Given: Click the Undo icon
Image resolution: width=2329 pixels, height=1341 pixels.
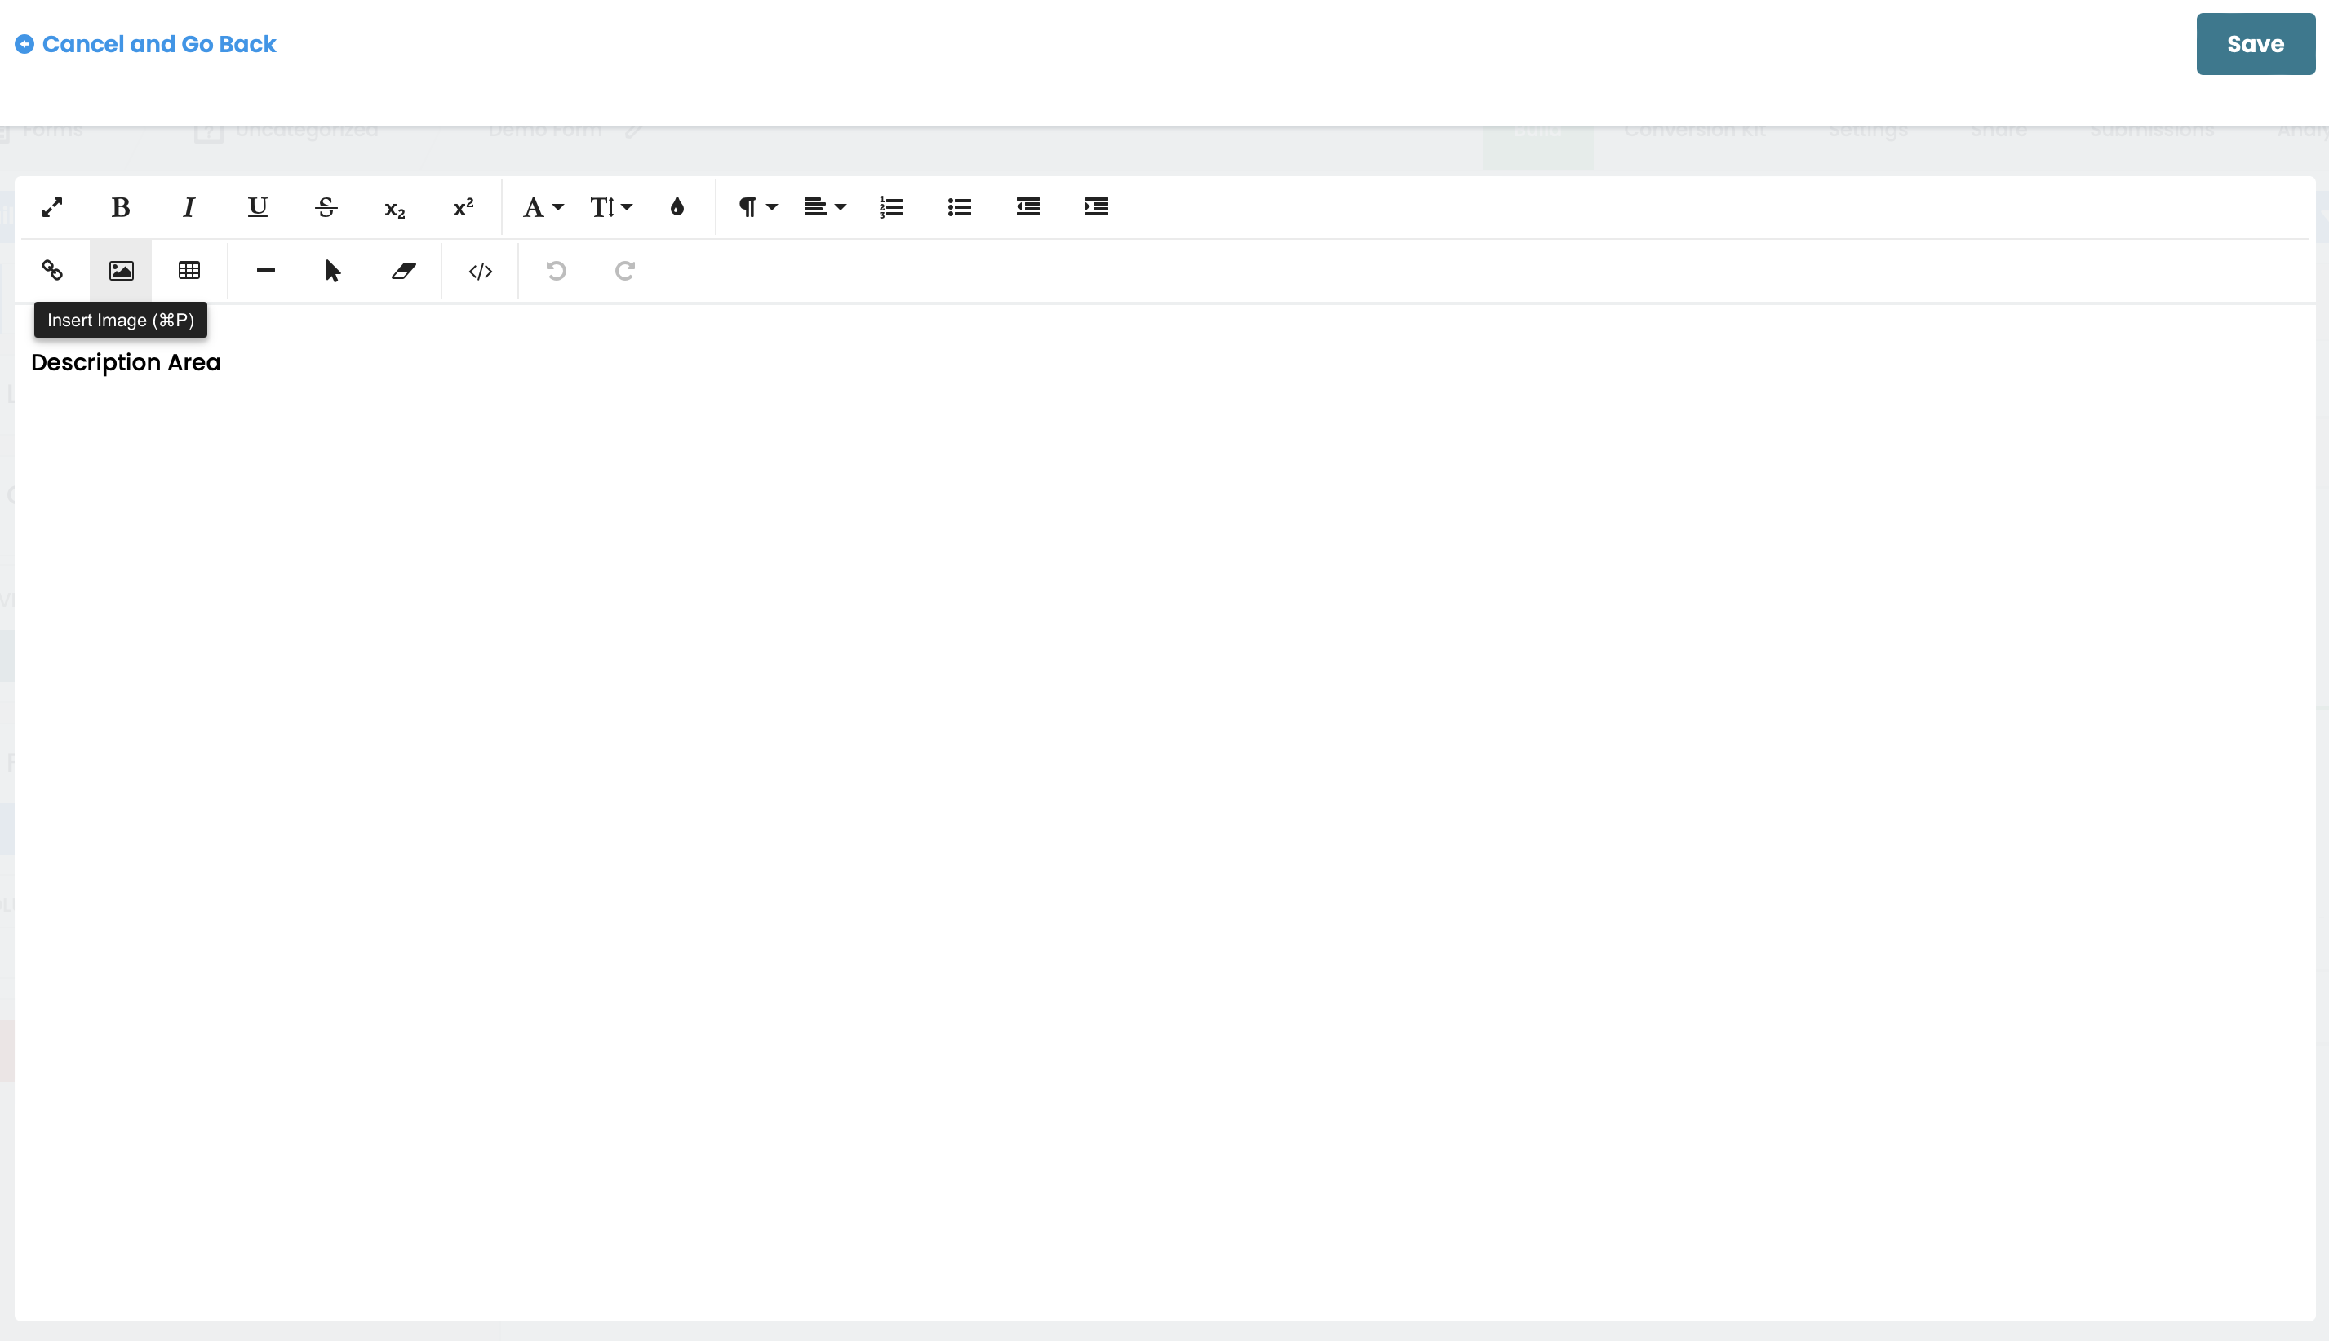Looking at the screenshot, I should pyautogui.click(x=556, y=270).
